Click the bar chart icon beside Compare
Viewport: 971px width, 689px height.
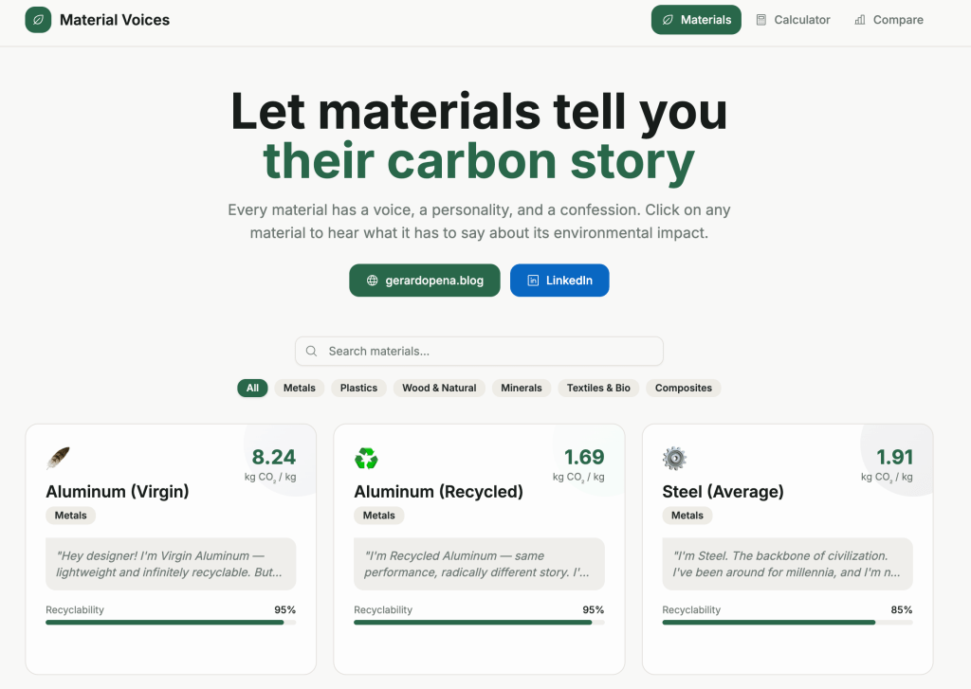pyautogui.click(x=860, y=20)
